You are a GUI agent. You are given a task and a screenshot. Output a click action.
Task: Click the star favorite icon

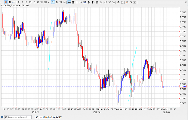[186, 2]
